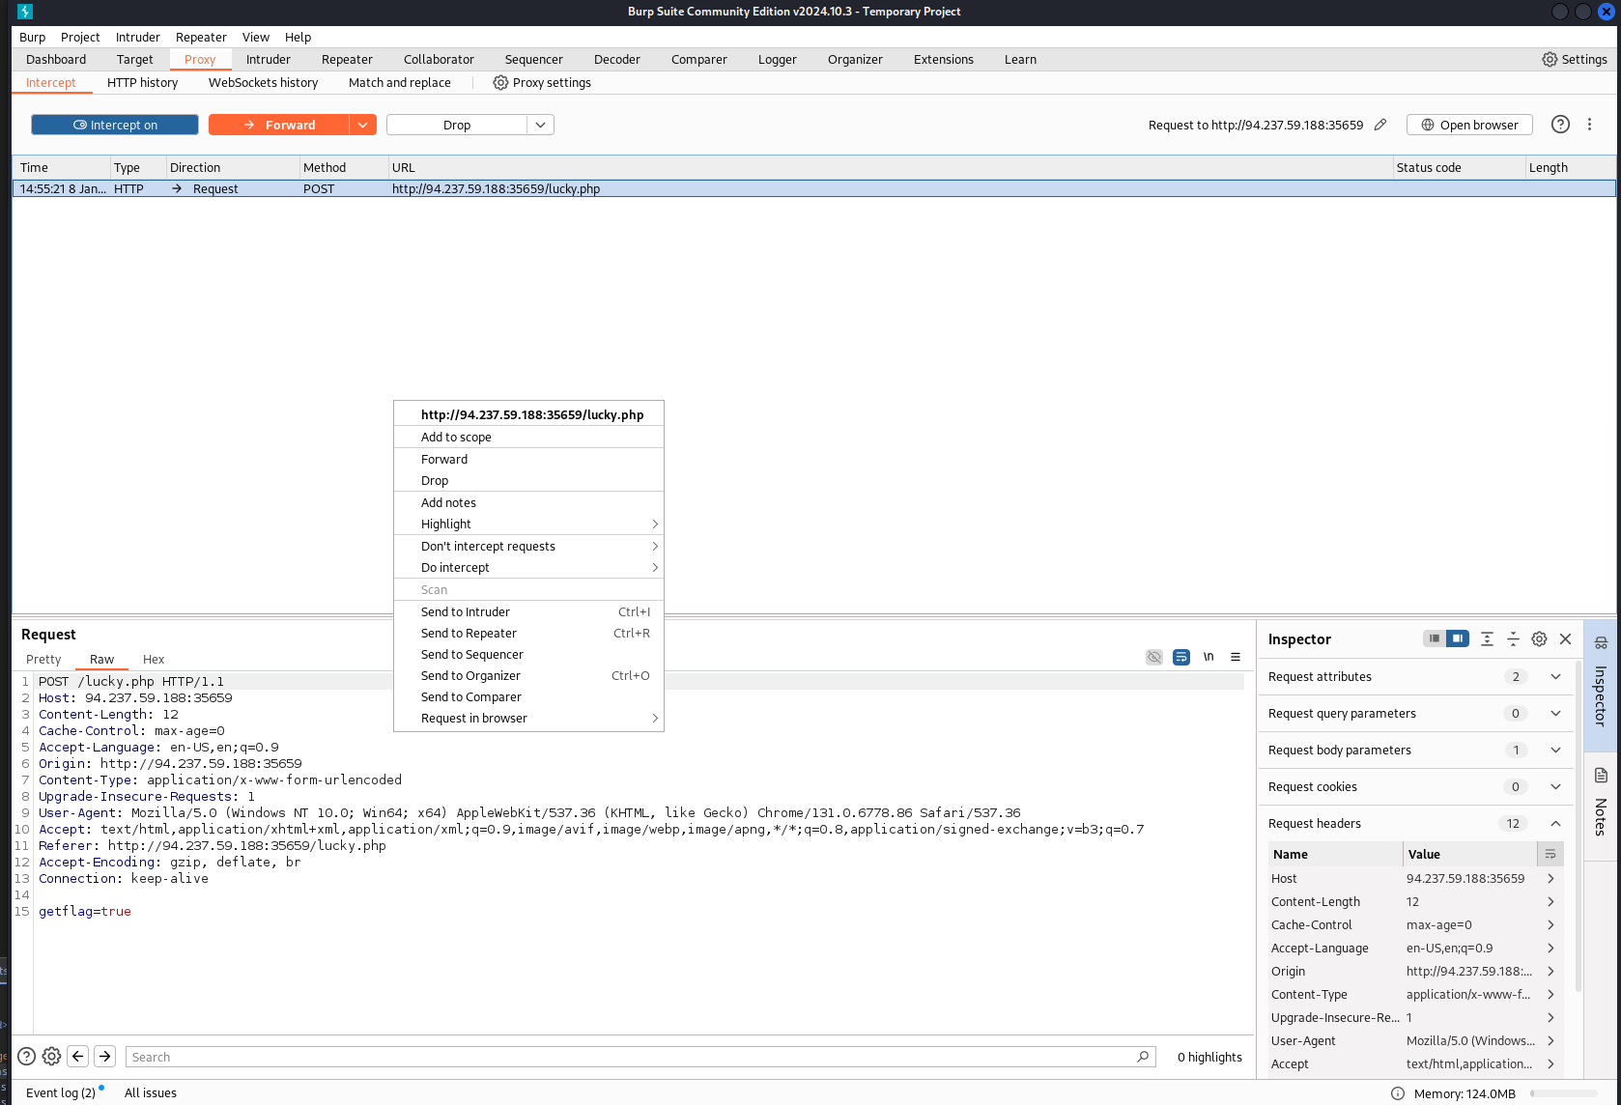Open Inspector settings gear icon
Screen dimensions: 1621x1105
pyautogui.click(x=1540, y=639)
